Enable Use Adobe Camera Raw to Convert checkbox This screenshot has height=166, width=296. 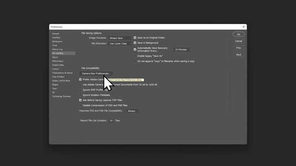pyautogui.click(x=80, y=85)
